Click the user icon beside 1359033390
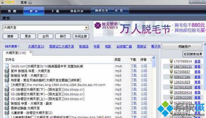206x118 pixels. click(171, 97)
